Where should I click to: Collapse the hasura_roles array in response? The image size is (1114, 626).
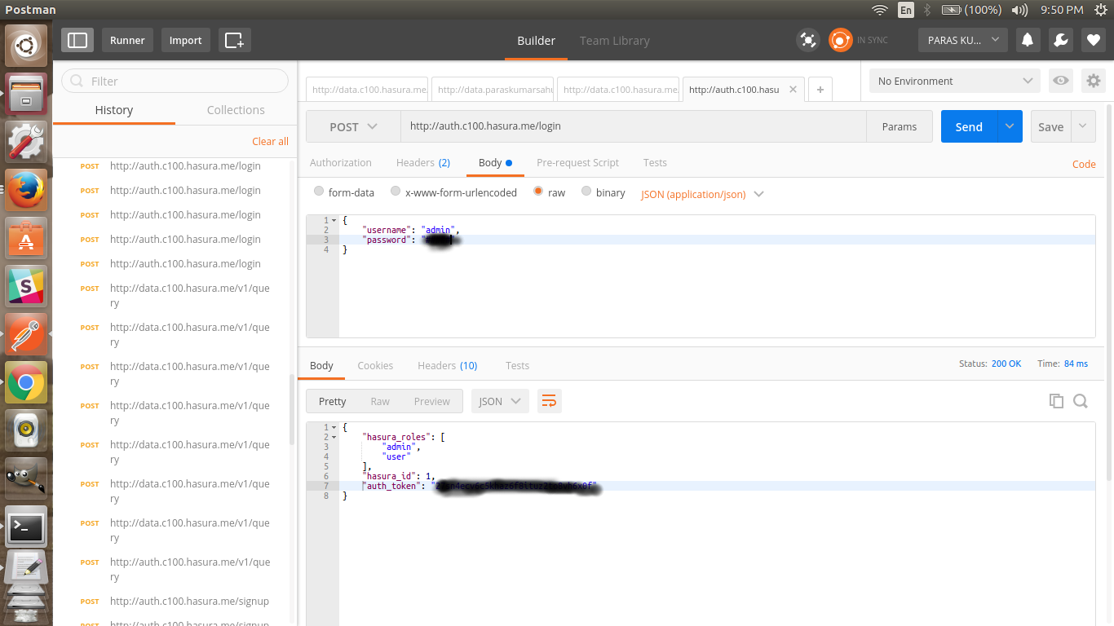pos(334,437)
